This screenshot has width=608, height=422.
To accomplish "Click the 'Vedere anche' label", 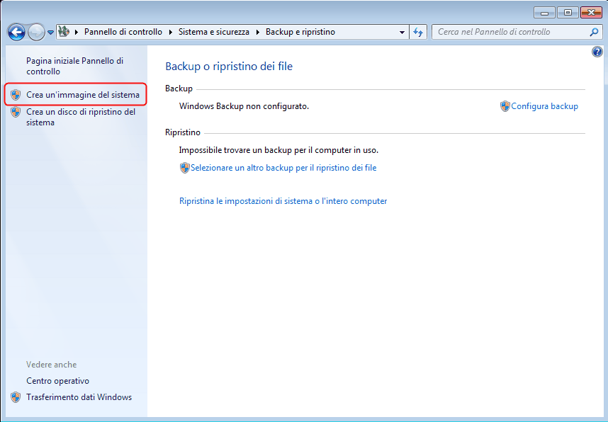I will click(52, 365).
